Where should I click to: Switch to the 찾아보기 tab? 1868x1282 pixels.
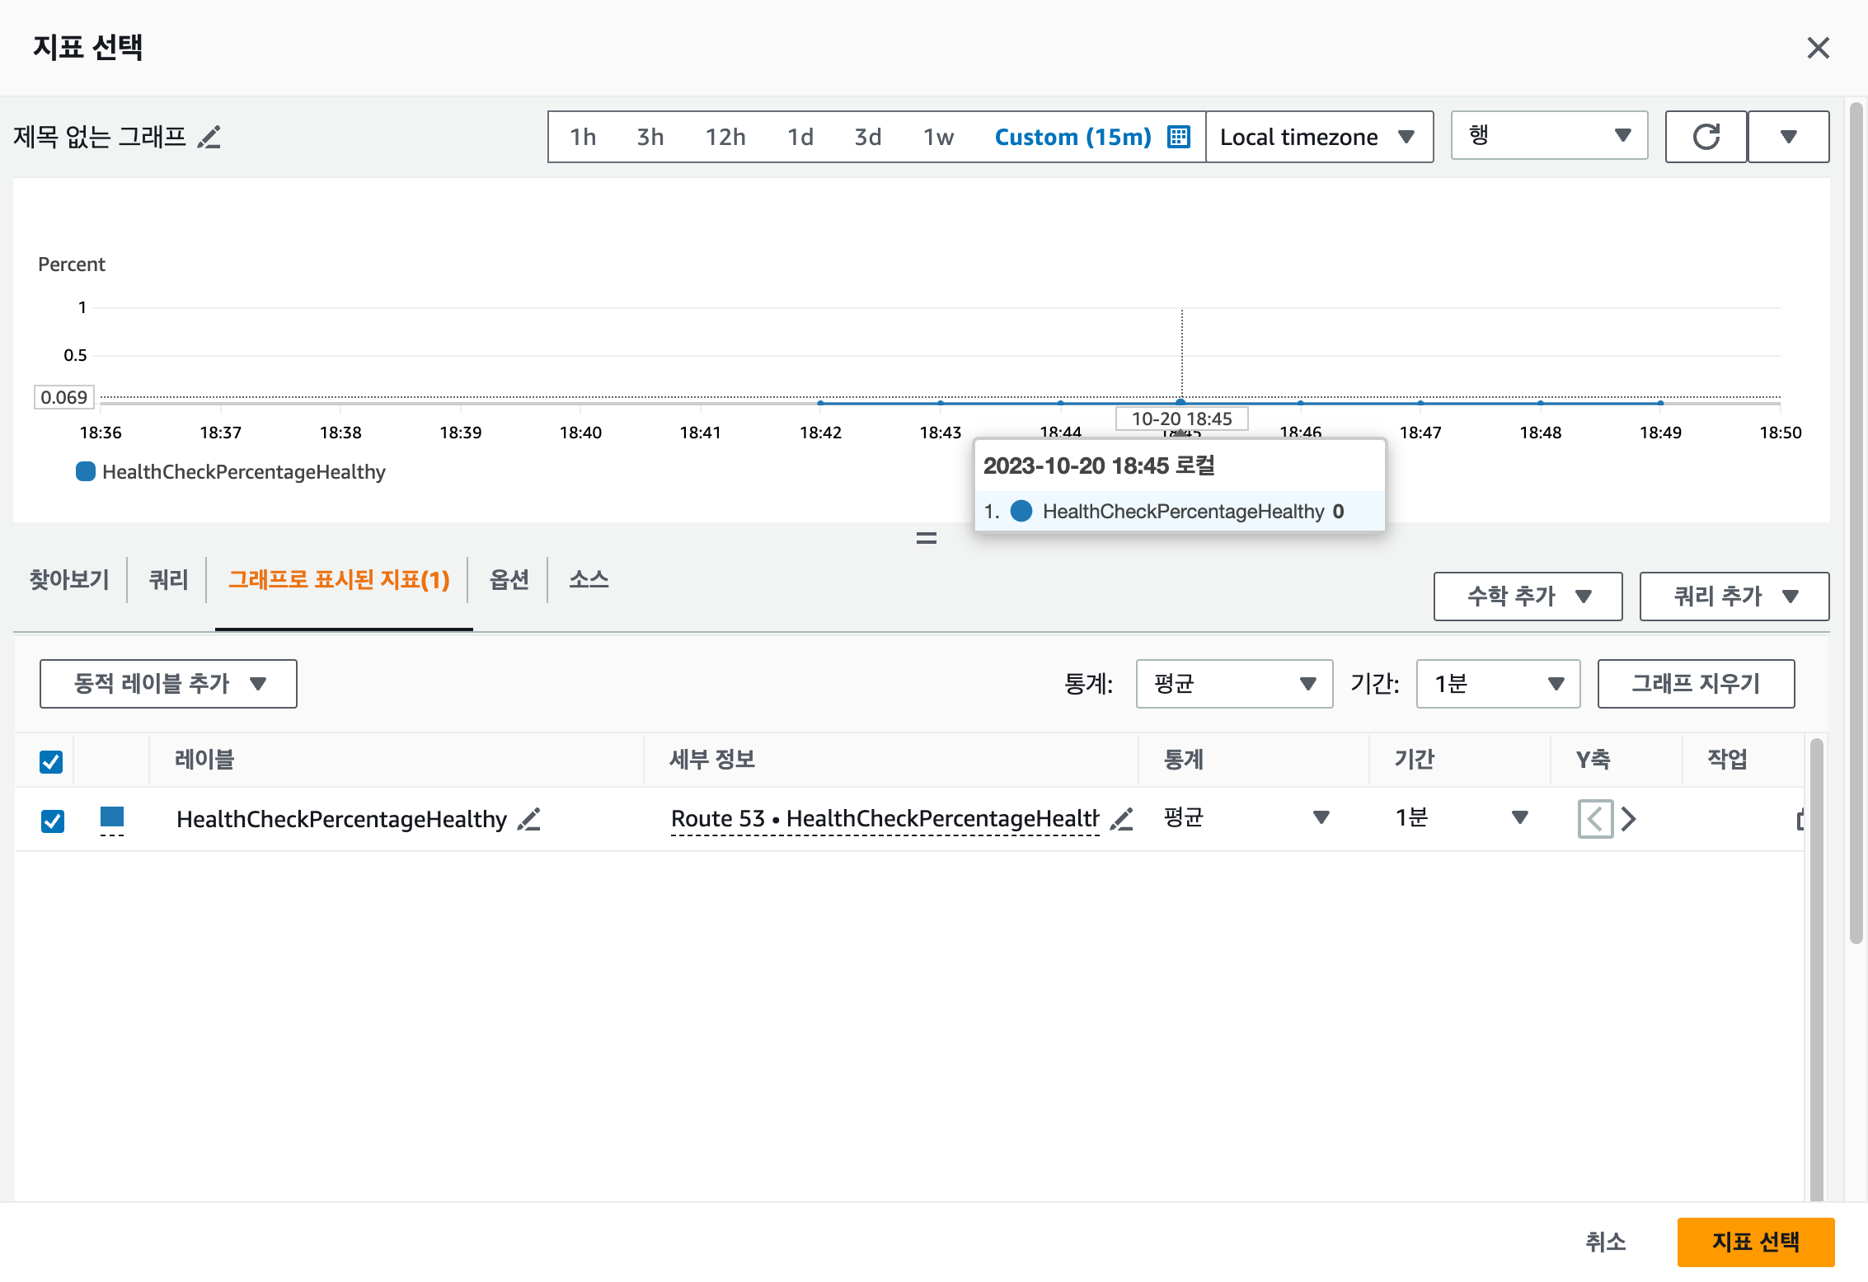pyautogui.click(x=69, y=580)
